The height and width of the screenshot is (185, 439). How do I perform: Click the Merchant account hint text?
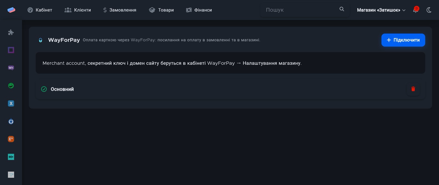pos(172,63)
